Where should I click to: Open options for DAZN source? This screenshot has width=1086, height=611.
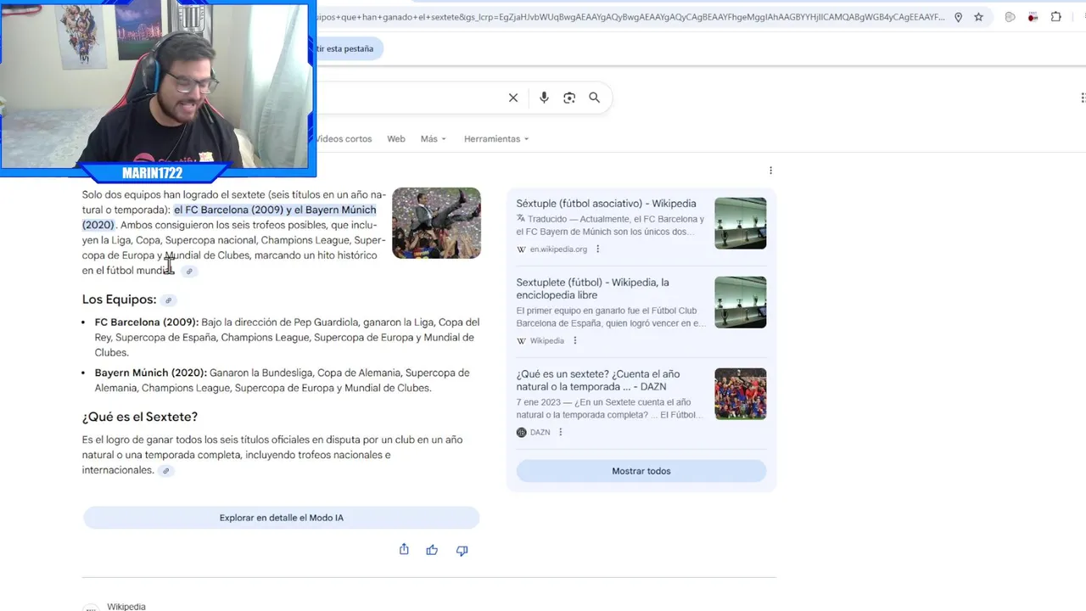561,433
